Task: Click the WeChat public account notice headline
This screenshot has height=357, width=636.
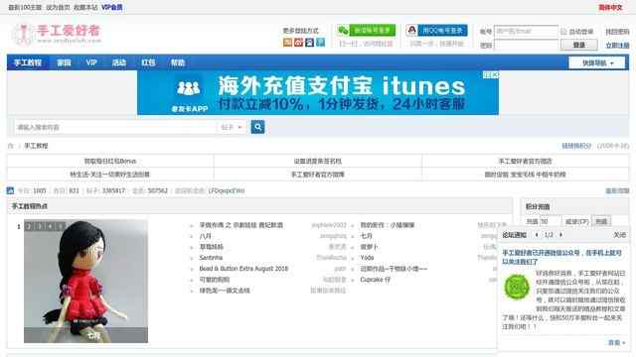Action: (561, 258)
